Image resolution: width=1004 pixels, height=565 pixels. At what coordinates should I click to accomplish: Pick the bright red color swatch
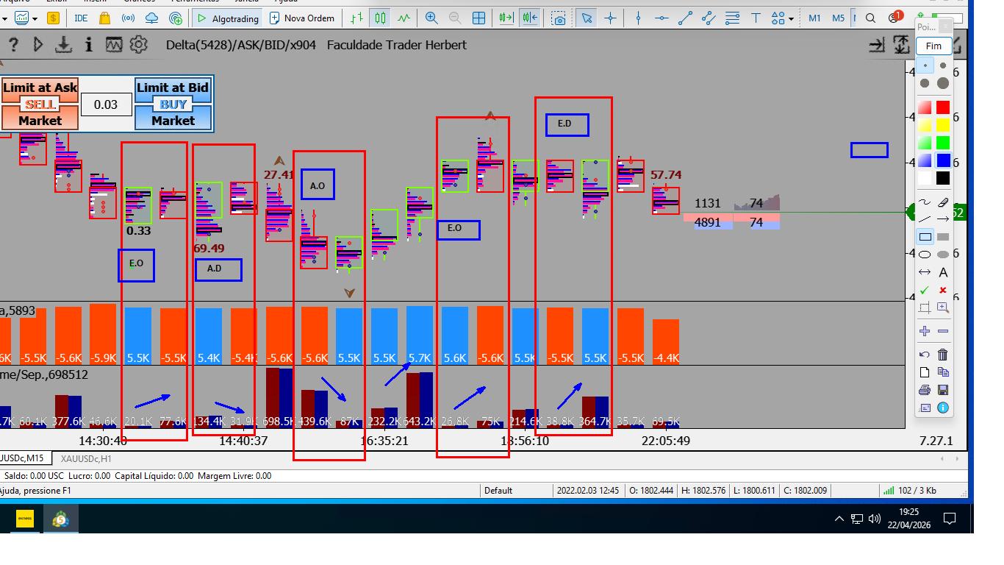click(943, 107)
